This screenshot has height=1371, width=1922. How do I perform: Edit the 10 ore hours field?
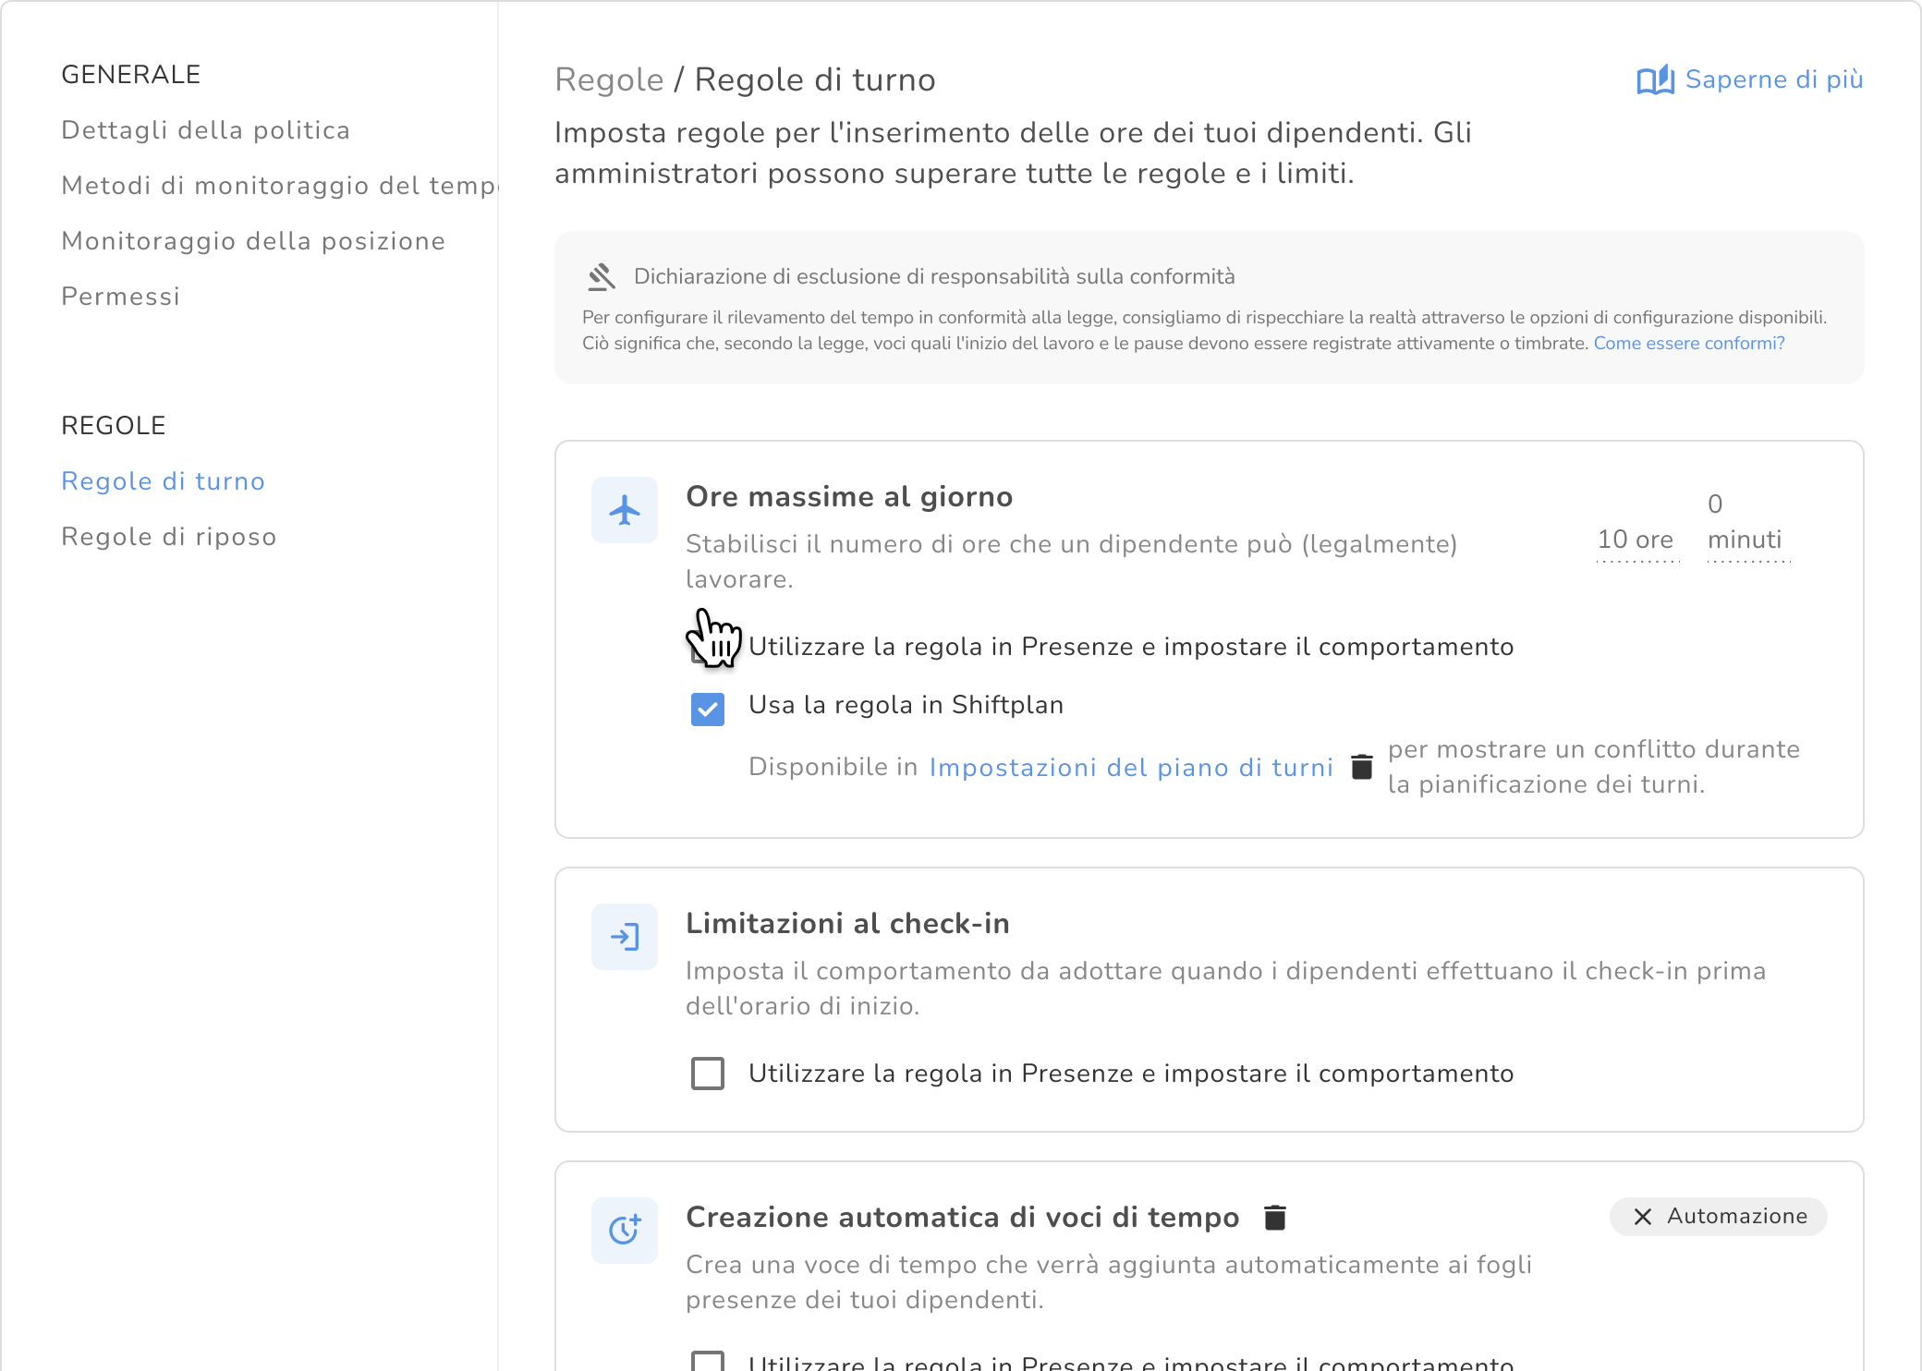pyautogui.click(x=1635, y=540)
